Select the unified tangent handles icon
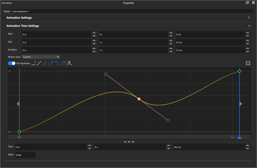Image resolution: width=257 pixels, height=168 pixels. (x=64, y=63)
